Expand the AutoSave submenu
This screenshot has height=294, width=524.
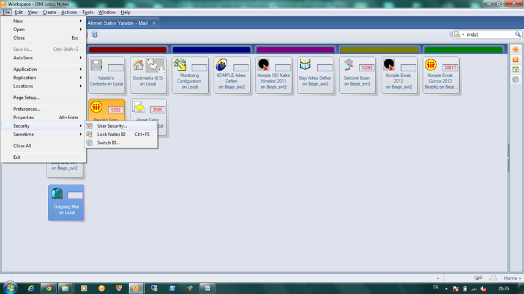[x=43, y=57]
